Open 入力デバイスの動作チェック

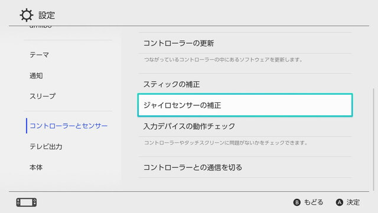pyautogui.click(x=245, y=126)
